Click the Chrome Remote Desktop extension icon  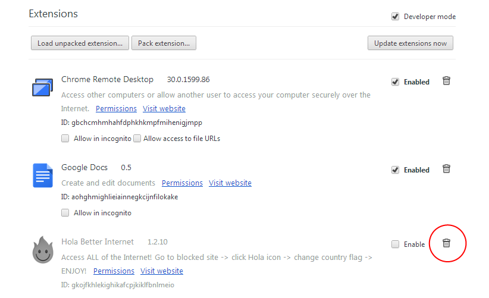point(42,87)
